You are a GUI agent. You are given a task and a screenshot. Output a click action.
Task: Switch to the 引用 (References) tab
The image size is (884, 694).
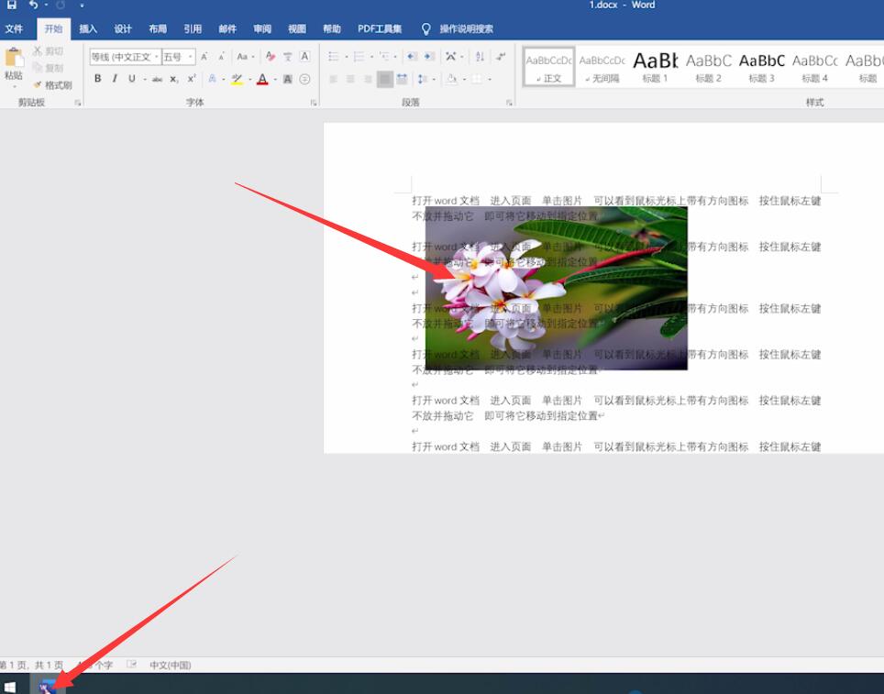click(193, 28)
